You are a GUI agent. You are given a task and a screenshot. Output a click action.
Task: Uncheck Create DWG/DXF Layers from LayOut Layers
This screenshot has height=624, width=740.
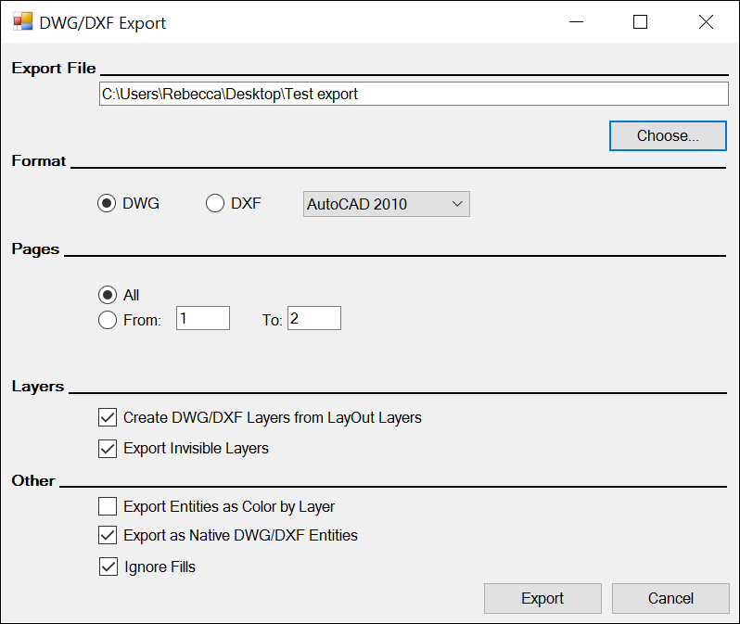pos(108,417)
